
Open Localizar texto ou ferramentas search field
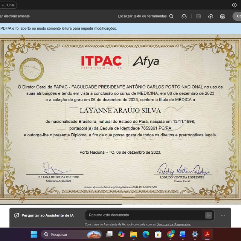(x=145, y=16)
